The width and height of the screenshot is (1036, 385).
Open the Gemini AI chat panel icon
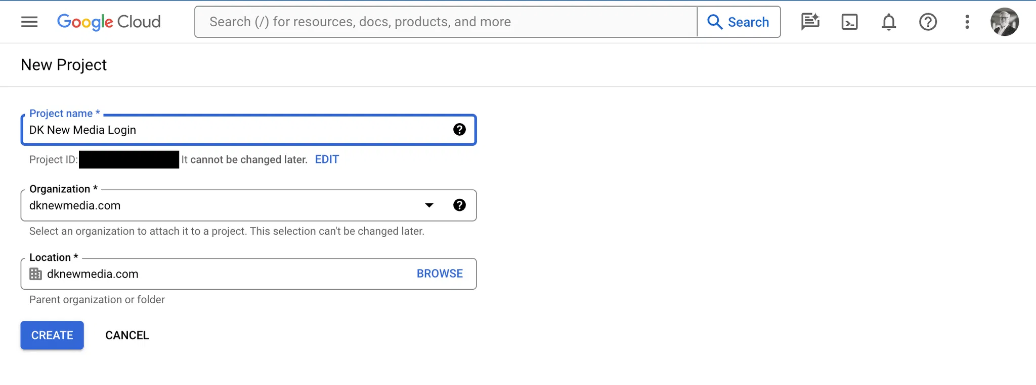pyautogui.click(x=810, y=22)
